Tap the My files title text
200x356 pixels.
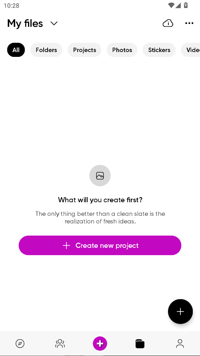tap(25, 23)
